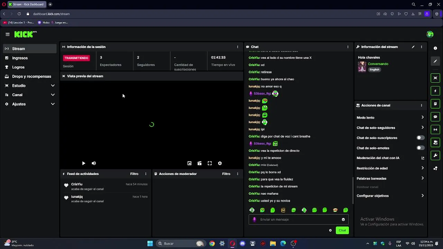Open a new browser tab
The height and width of the screenshot is (249, 443).
click(x=50, y=4)
